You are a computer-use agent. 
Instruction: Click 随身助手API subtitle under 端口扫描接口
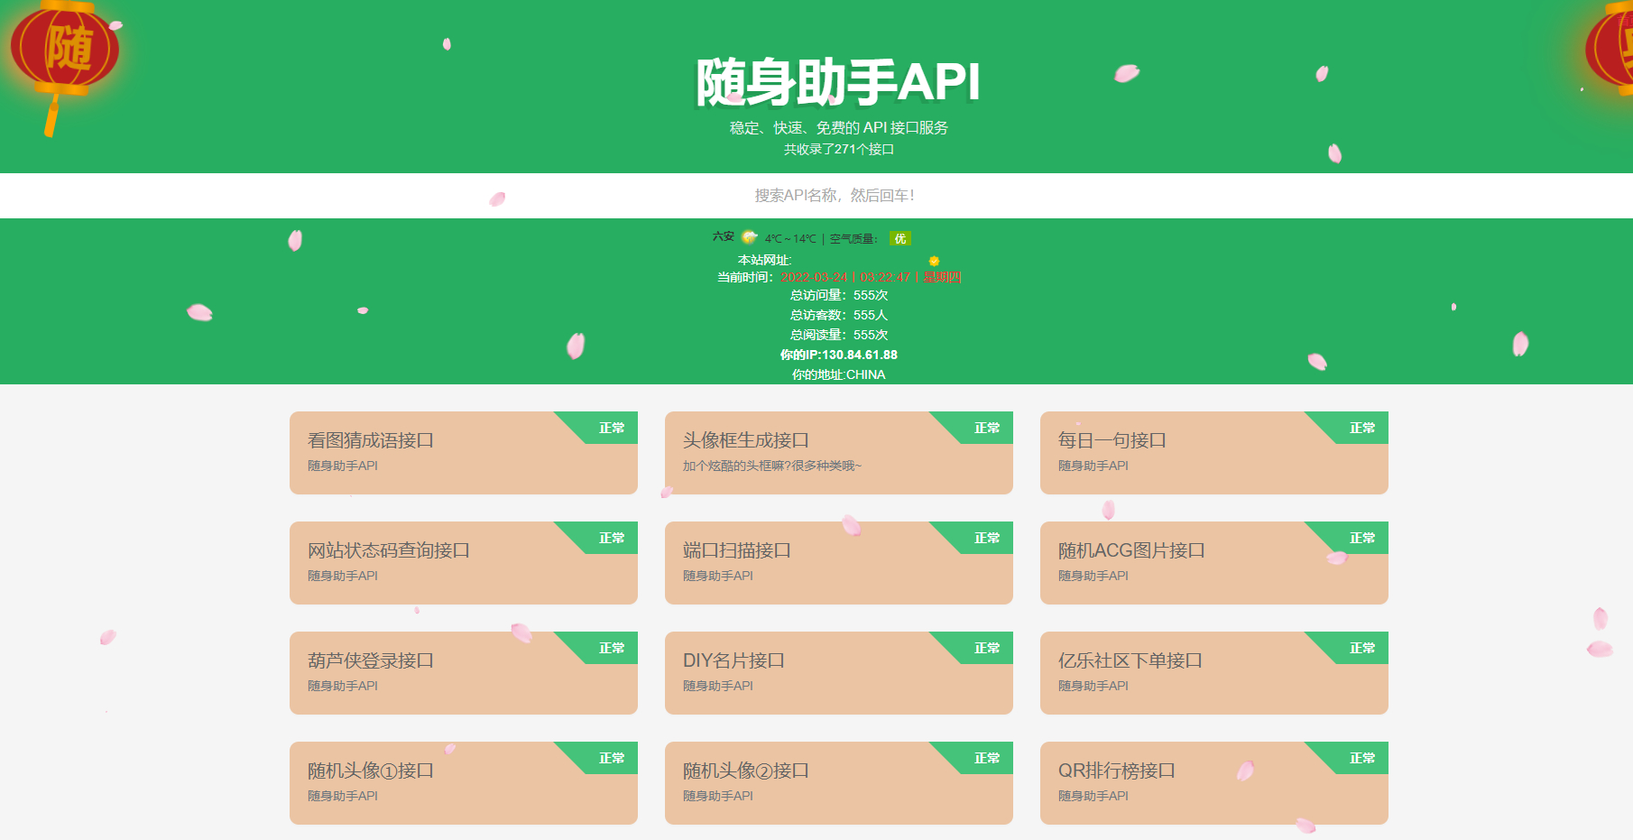718,576
